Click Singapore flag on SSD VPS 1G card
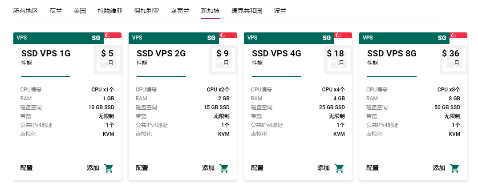 point(113,36)
